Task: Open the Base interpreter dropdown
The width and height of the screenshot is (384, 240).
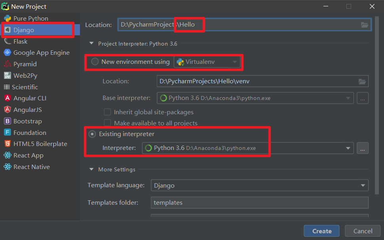Action: point(255,98)
